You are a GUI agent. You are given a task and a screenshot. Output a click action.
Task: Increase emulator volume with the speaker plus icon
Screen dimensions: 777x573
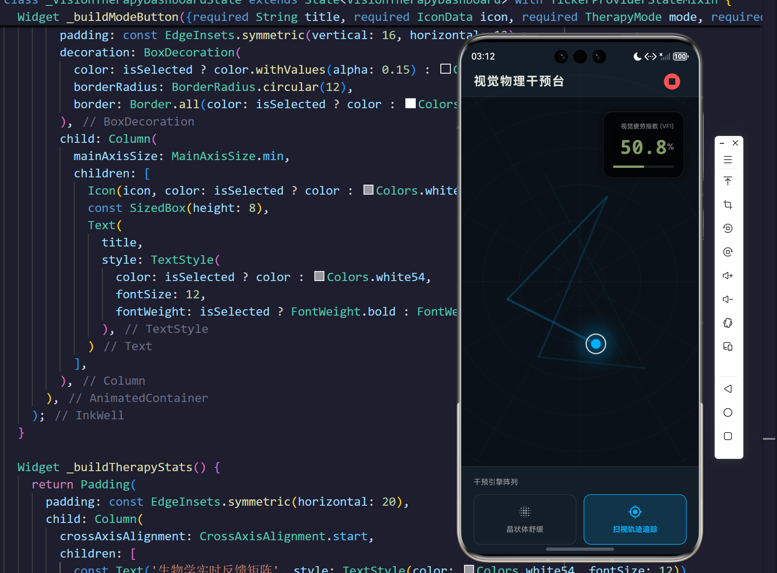[728, 276]
